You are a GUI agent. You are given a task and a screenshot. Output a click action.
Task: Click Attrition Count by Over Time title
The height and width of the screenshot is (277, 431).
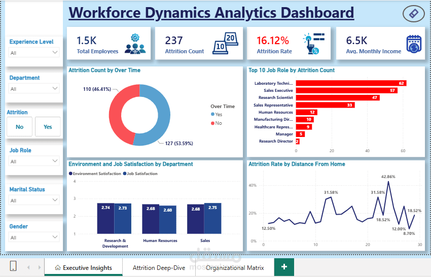click(x=104, y=70)
